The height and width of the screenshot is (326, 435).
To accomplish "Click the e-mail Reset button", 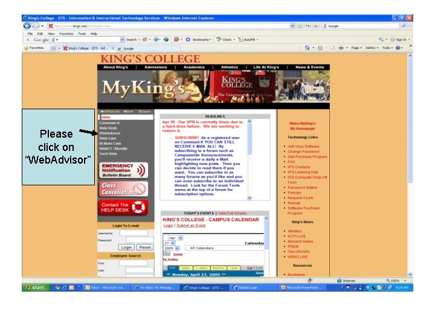I will click(x=145, y=248).
